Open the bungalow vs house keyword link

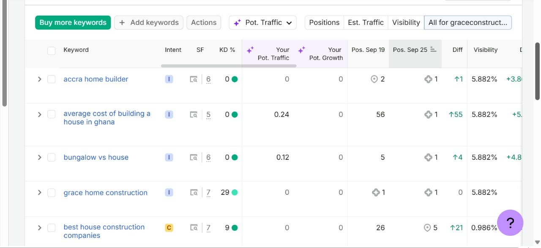pos(96,157)
